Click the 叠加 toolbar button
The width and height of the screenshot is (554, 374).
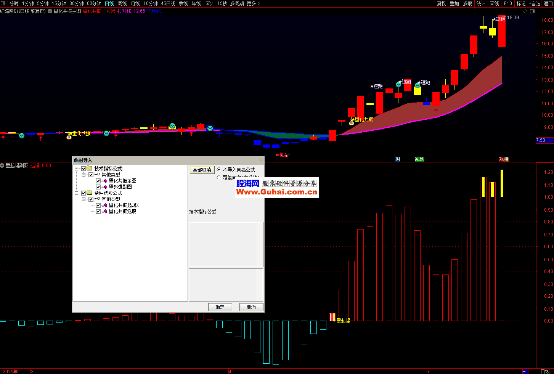pyautogui.click(x=454, y=3)
